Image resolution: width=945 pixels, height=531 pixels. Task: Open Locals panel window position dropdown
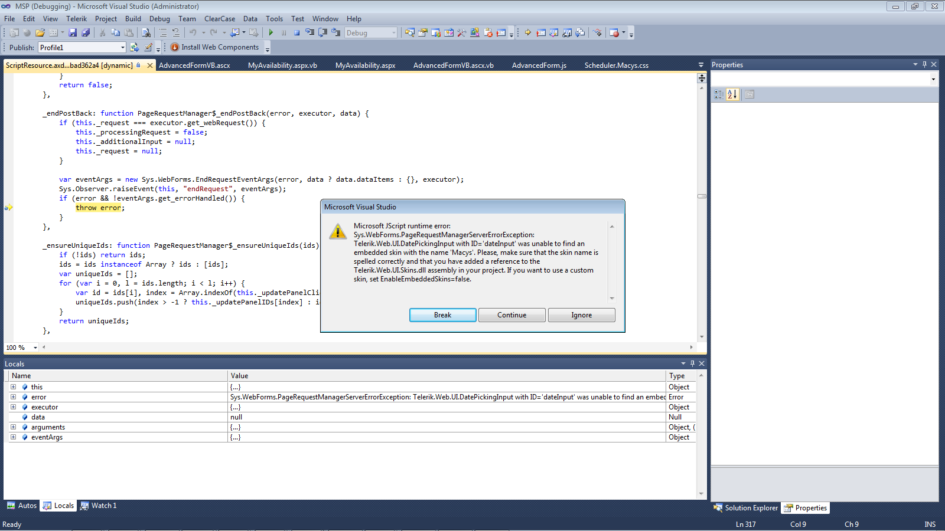(x=683, y=363)
